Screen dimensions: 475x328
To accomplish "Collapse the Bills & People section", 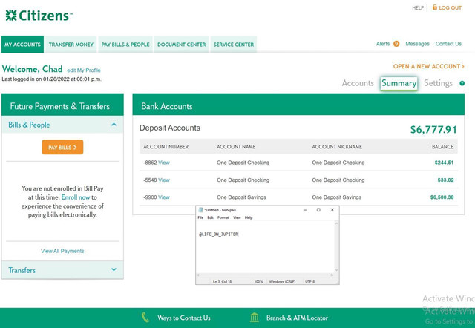I will point(114,125).
